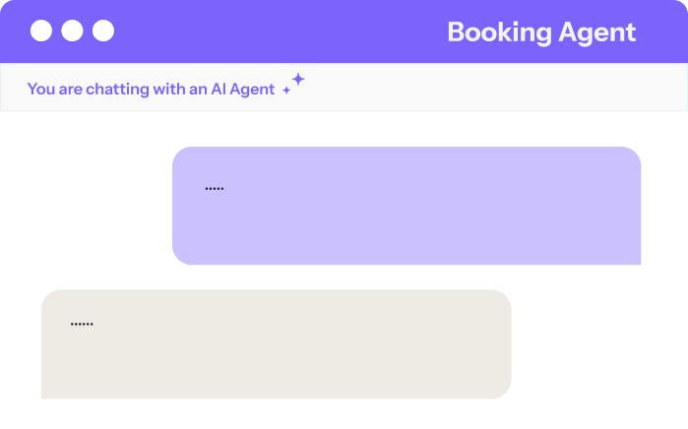
Task: Click the leftmost white window dot
Action: coord(41,31)
